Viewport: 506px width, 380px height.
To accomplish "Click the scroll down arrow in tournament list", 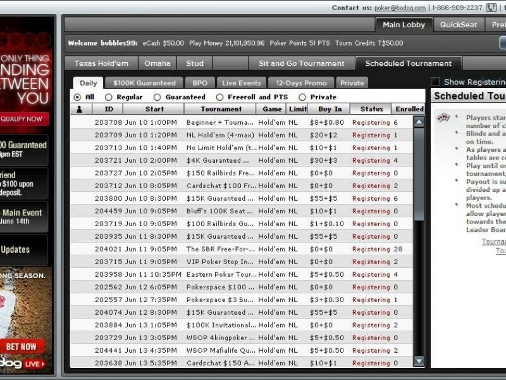I will point(419,361).
